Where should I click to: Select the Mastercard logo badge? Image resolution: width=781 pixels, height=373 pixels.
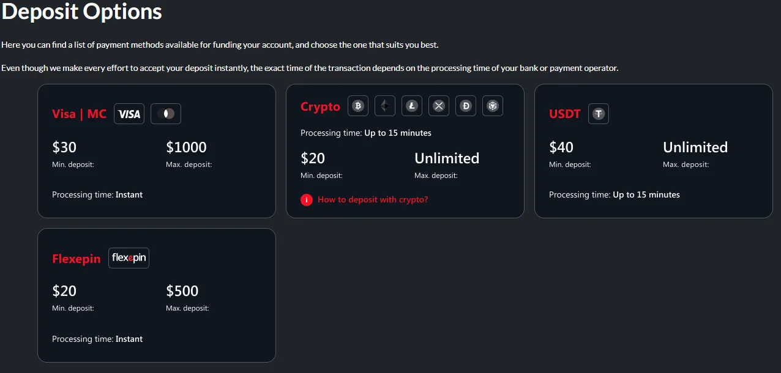(165, 113)
